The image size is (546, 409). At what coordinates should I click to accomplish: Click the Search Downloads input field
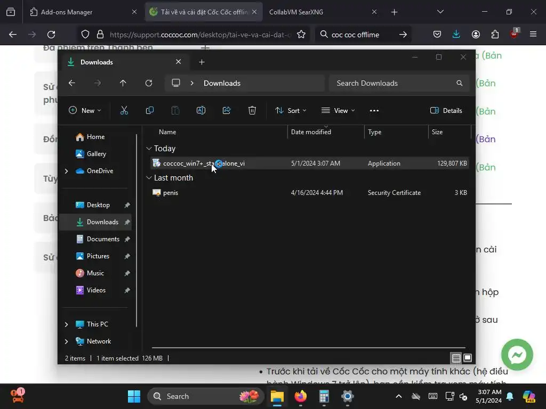coord(399,83)
